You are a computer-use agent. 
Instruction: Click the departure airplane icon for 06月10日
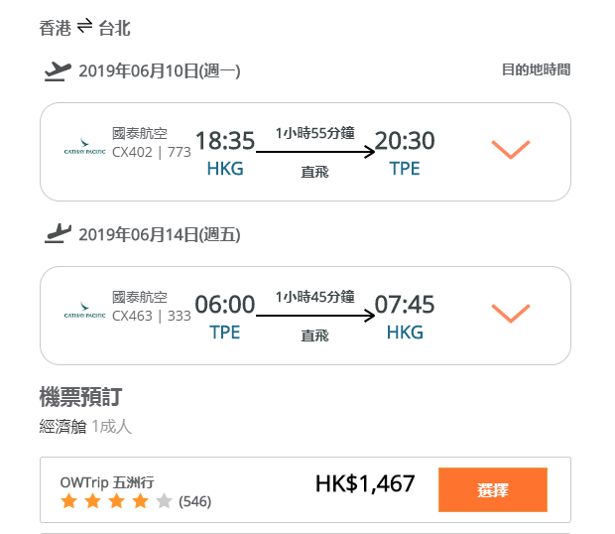(x=58, y=71)
